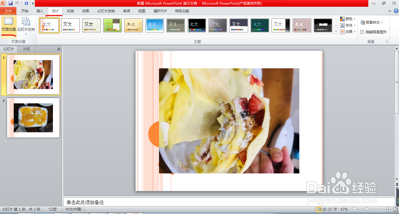Click the crepe cake picture on the slide
Image resolution: width=399 pixels, height=214 pixels.
[229, 121]
